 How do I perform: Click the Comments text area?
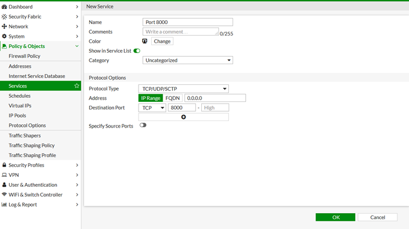coord(180,32)
